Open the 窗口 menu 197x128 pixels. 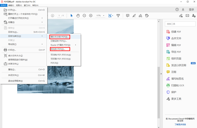click(x=27, y=5)
